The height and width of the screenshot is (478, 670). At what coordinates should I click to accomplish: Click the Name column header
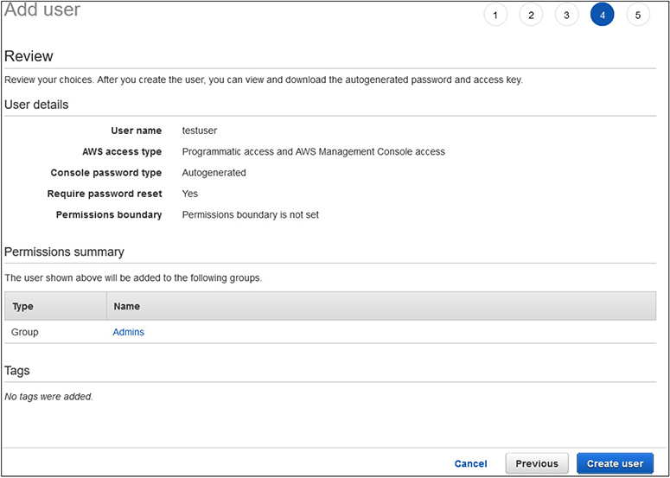tap(126, 306)
